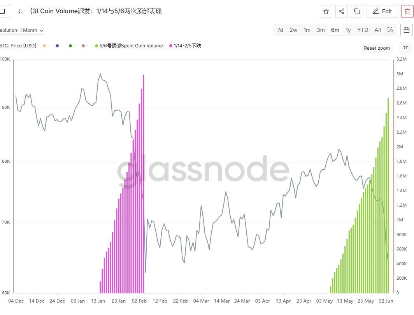Toggle the BTC: Price [USD] legend series
This screenshot has height=315, width=414.
tap(18, 46)
